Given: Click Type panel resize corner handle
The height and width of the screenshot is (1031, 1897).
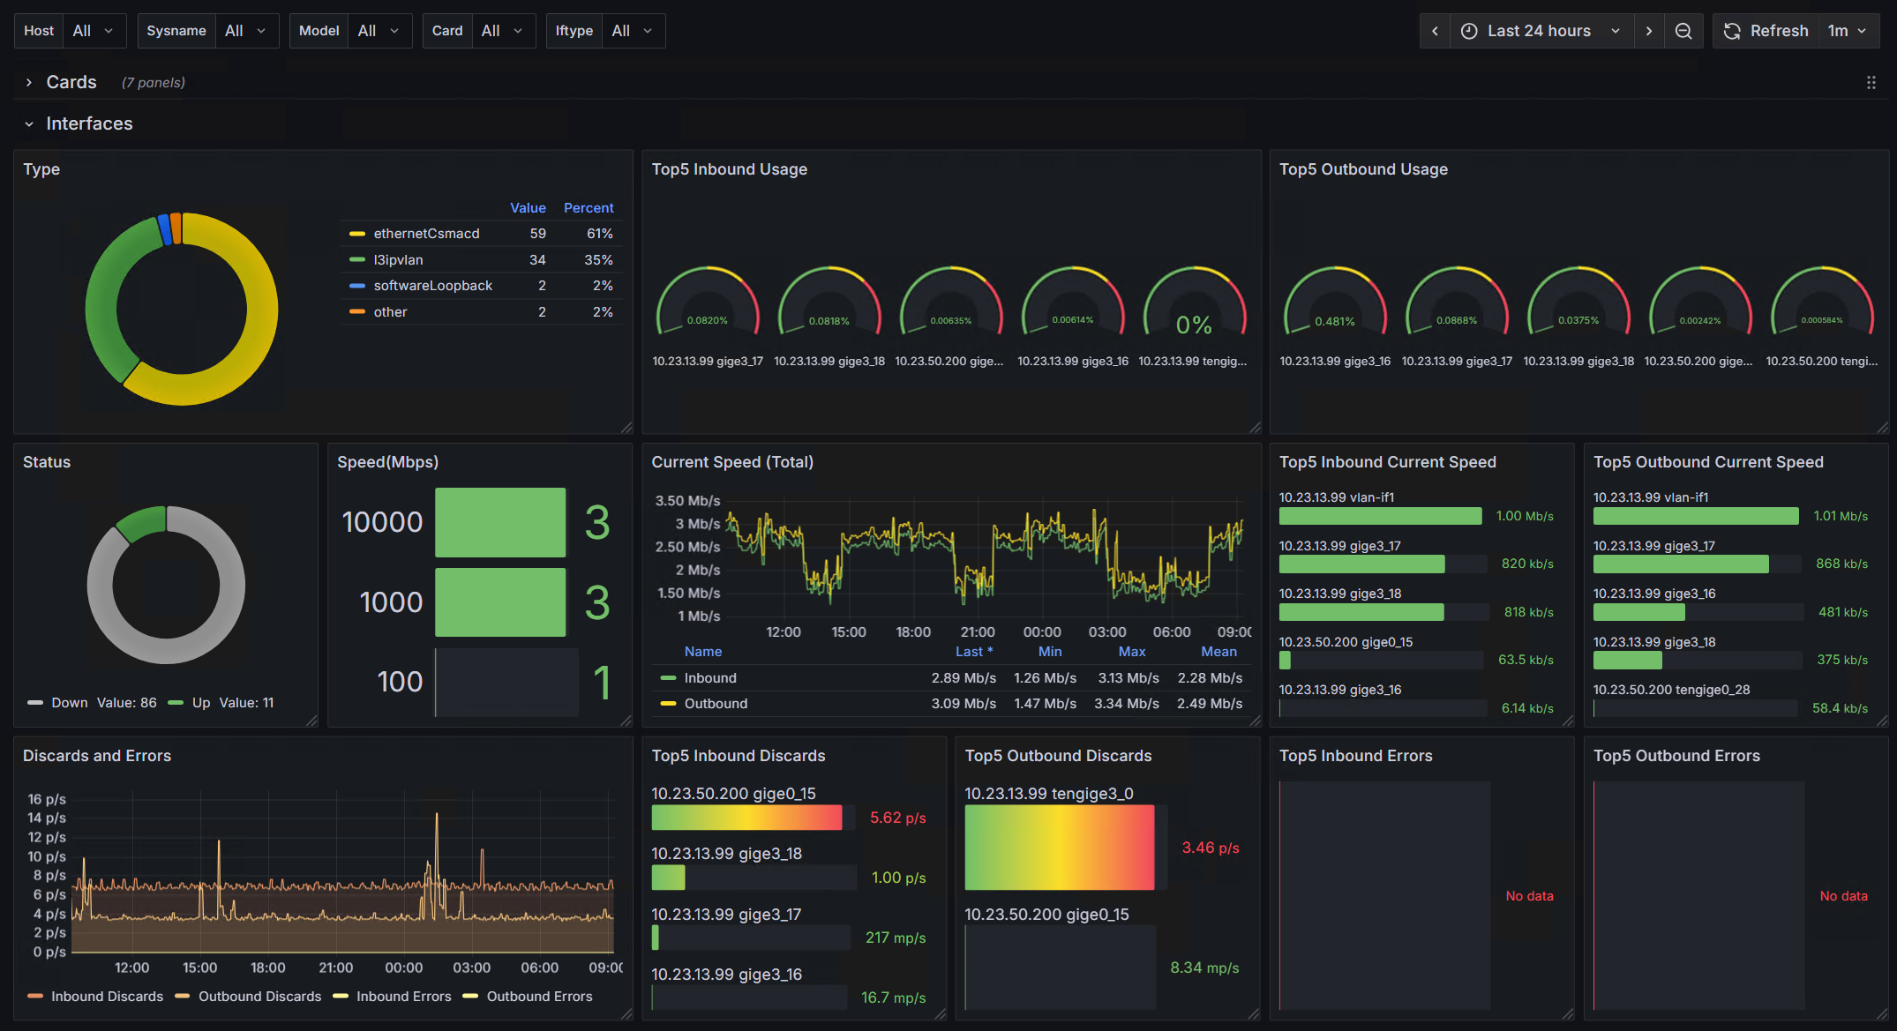Looking at the screenshot, I should (626, 428).
